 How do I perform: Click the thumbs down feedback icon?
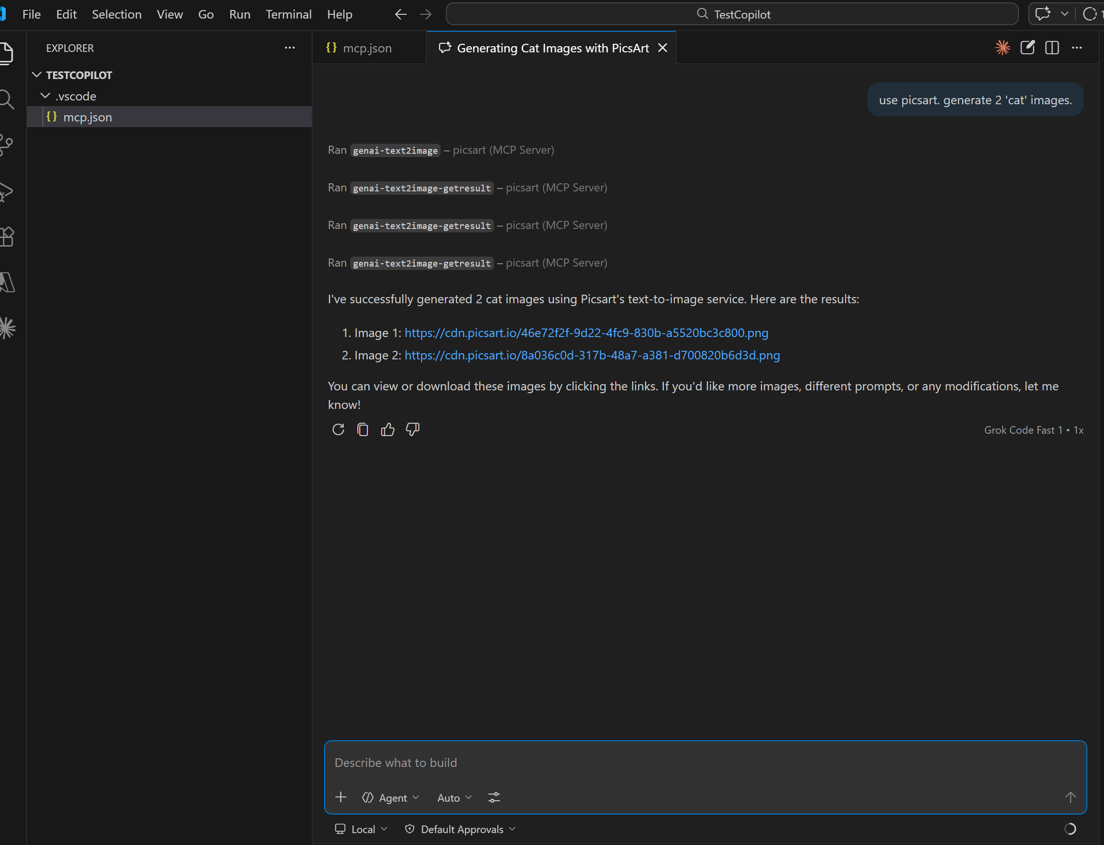pos(412,429)
